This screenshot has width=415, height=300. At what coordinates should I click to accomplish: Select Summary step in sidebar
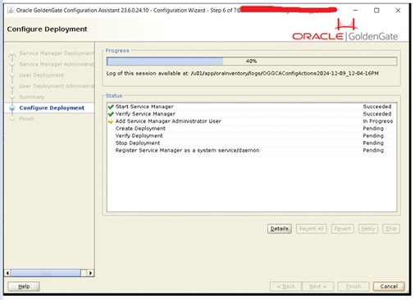32,97
